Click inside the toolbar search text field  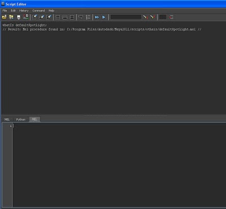(125, 17)
